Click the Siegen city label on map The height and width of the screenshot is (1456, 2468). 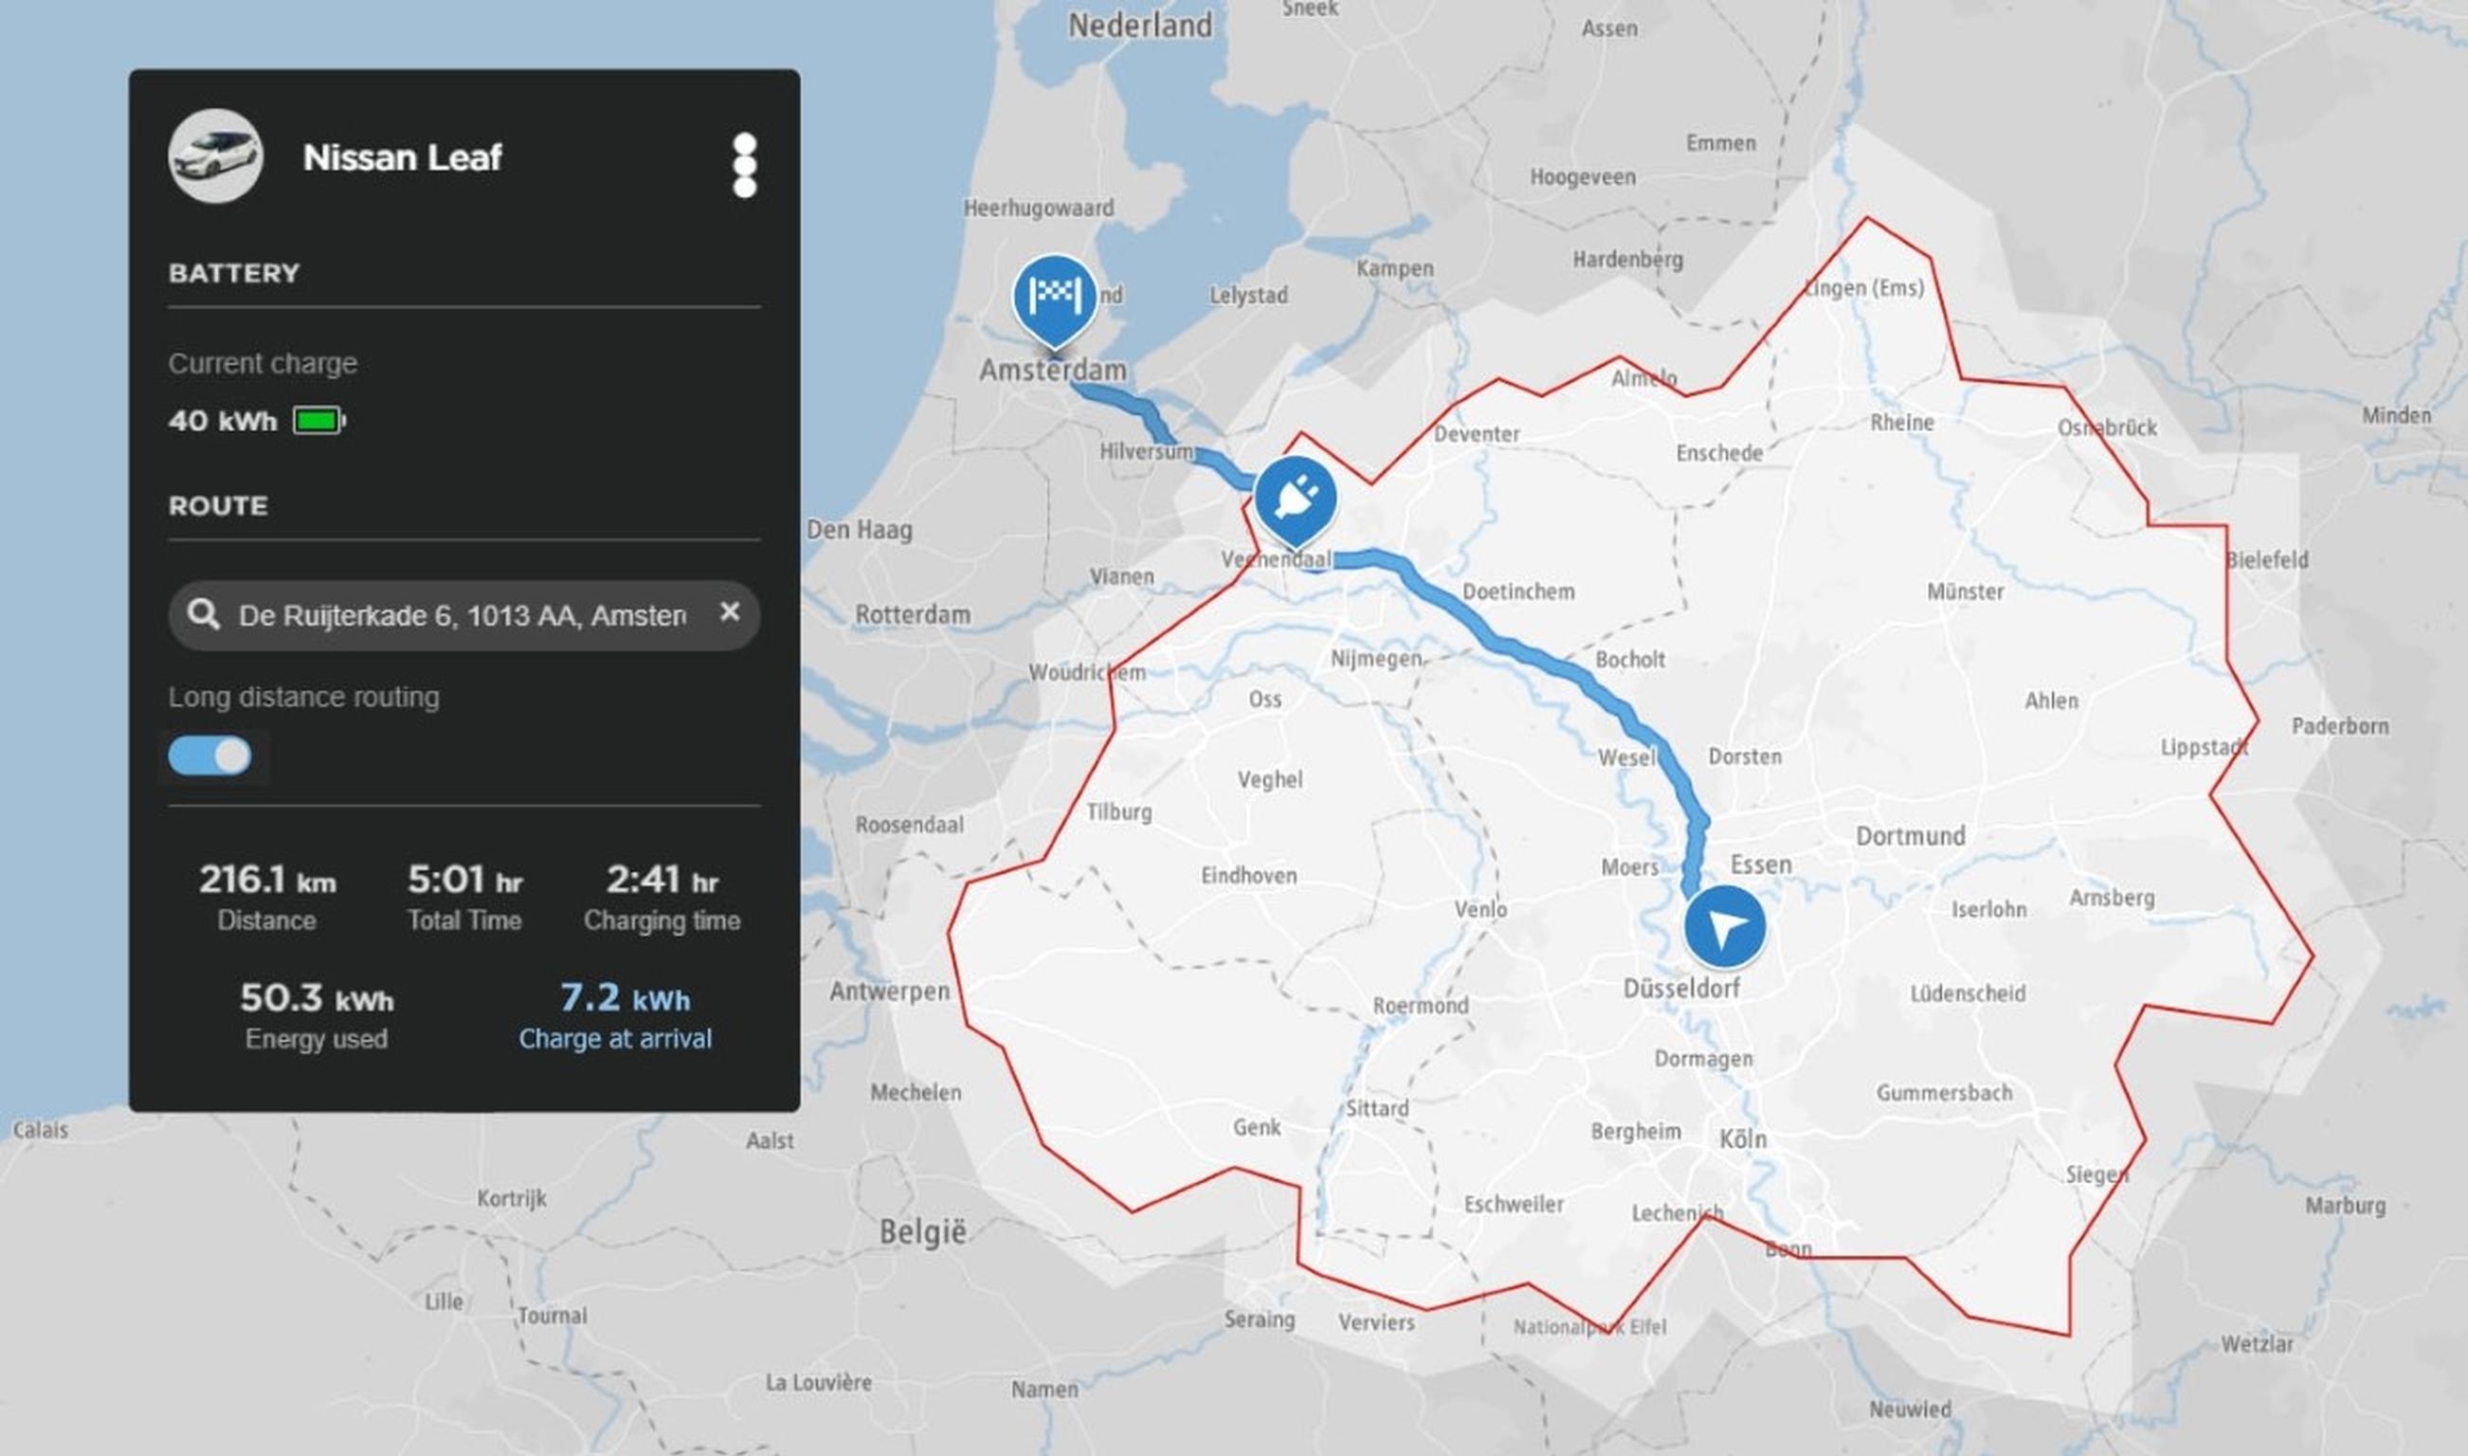pos(2097,1175)
